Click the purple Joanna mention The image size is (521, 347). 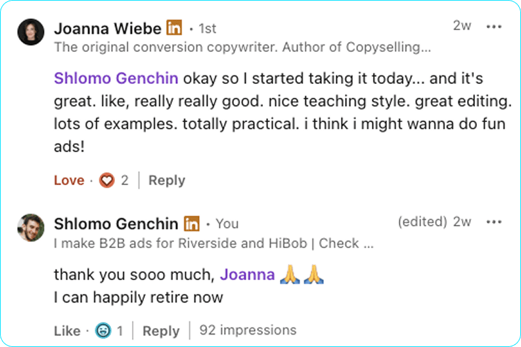247,275
